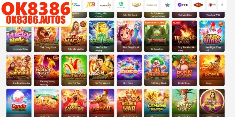Open the Princess Ra game thumbnail

tap(212, 101)
